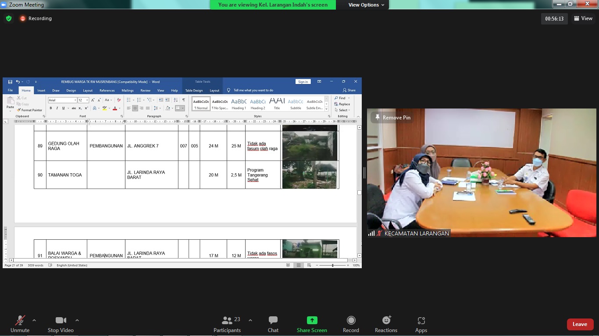This screenshot has width=599, height=336.
Task: Open the Chat panel
Action: point(273,324)
